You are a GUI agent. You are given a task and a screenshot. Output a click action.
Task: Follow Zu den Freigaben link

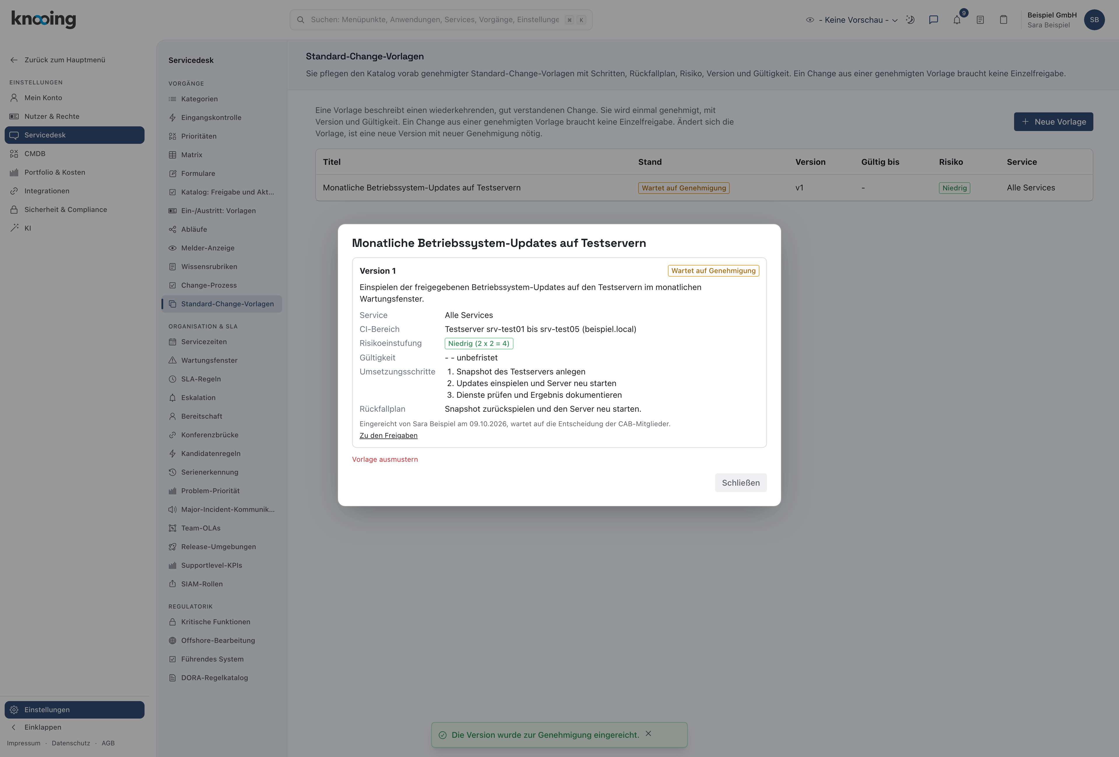(x=388, y=435)
